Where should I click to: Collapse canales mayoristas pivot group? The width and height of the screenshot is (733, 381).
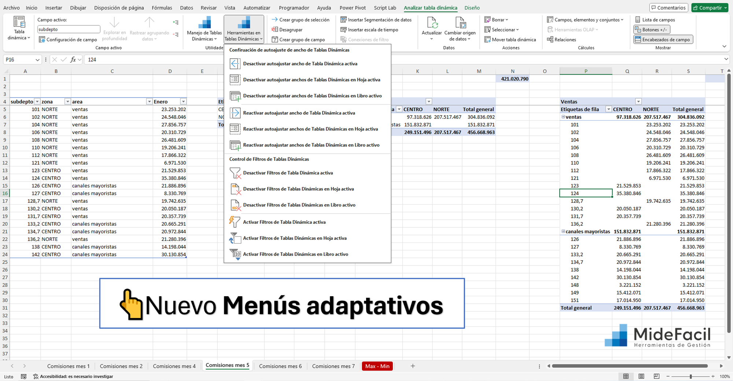pos(563,231)
